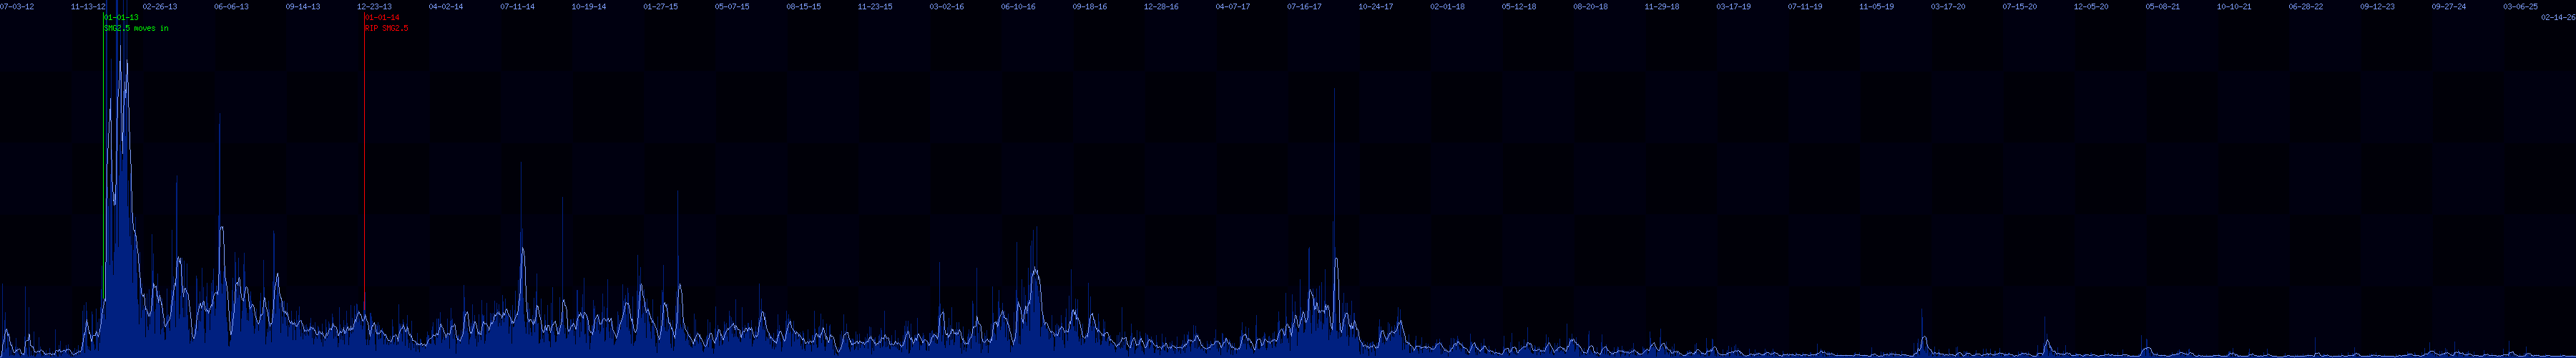2576x358 pixels.
Task: Click the 03-02-16 timeline date
Action: pos(946,6)
